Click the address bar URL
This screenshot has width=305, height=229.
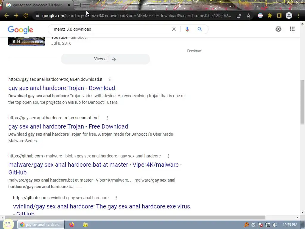(136, 16)
